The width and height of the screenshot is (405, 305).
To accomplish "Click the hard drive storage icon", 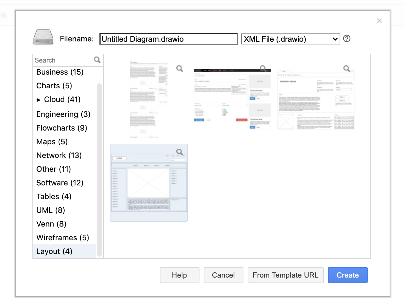I will (x=43, y=37).
